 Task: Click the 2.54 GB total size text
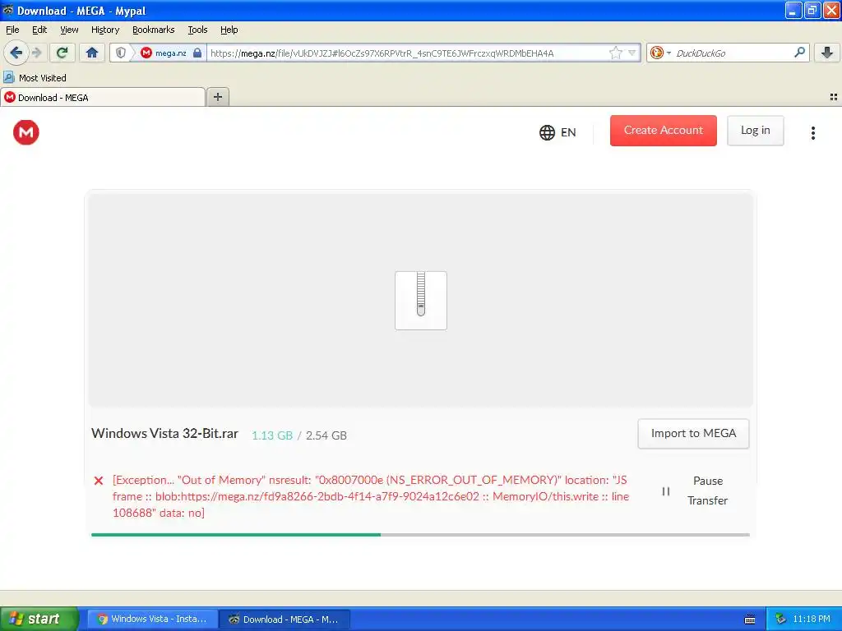tap(326, 435)
